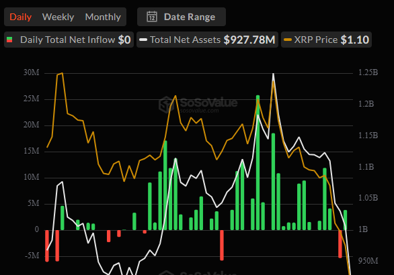This screenshot has height=275, width=394.
Task: Click the tallest green inflow bar near 25M
Action: 258,162
